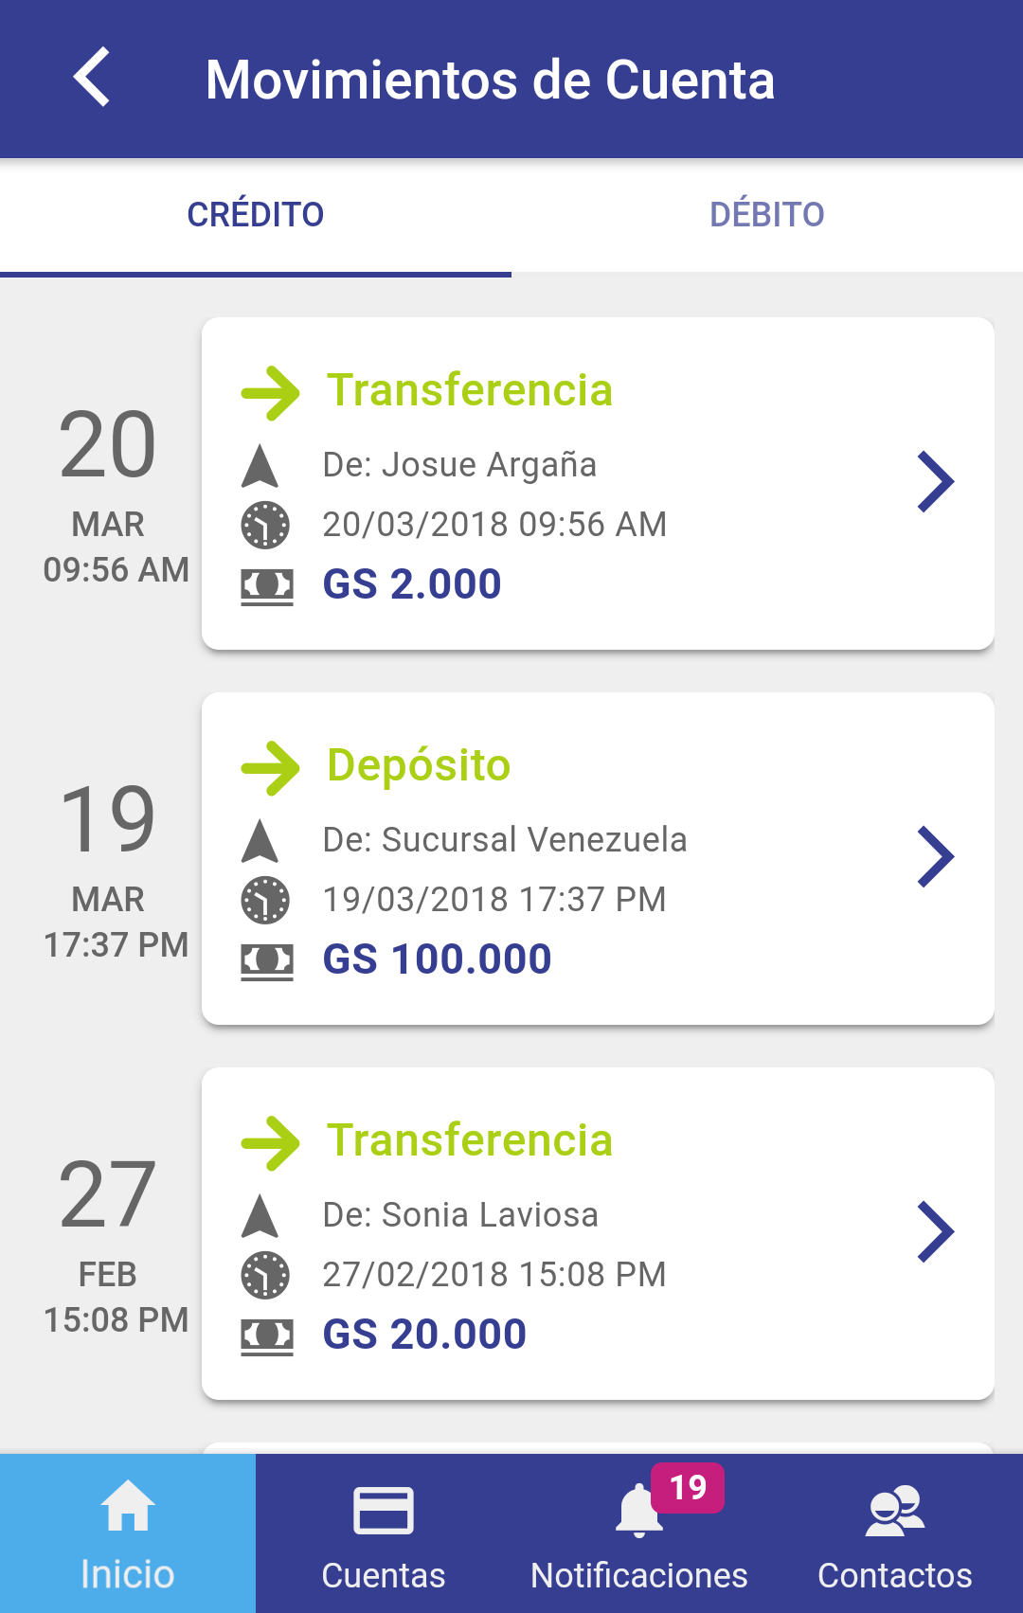Image resolution: width=1023 pixels, height=1613 pixels.
Task: Click money icon beside GS 100.000
Action: coord(267,961)
